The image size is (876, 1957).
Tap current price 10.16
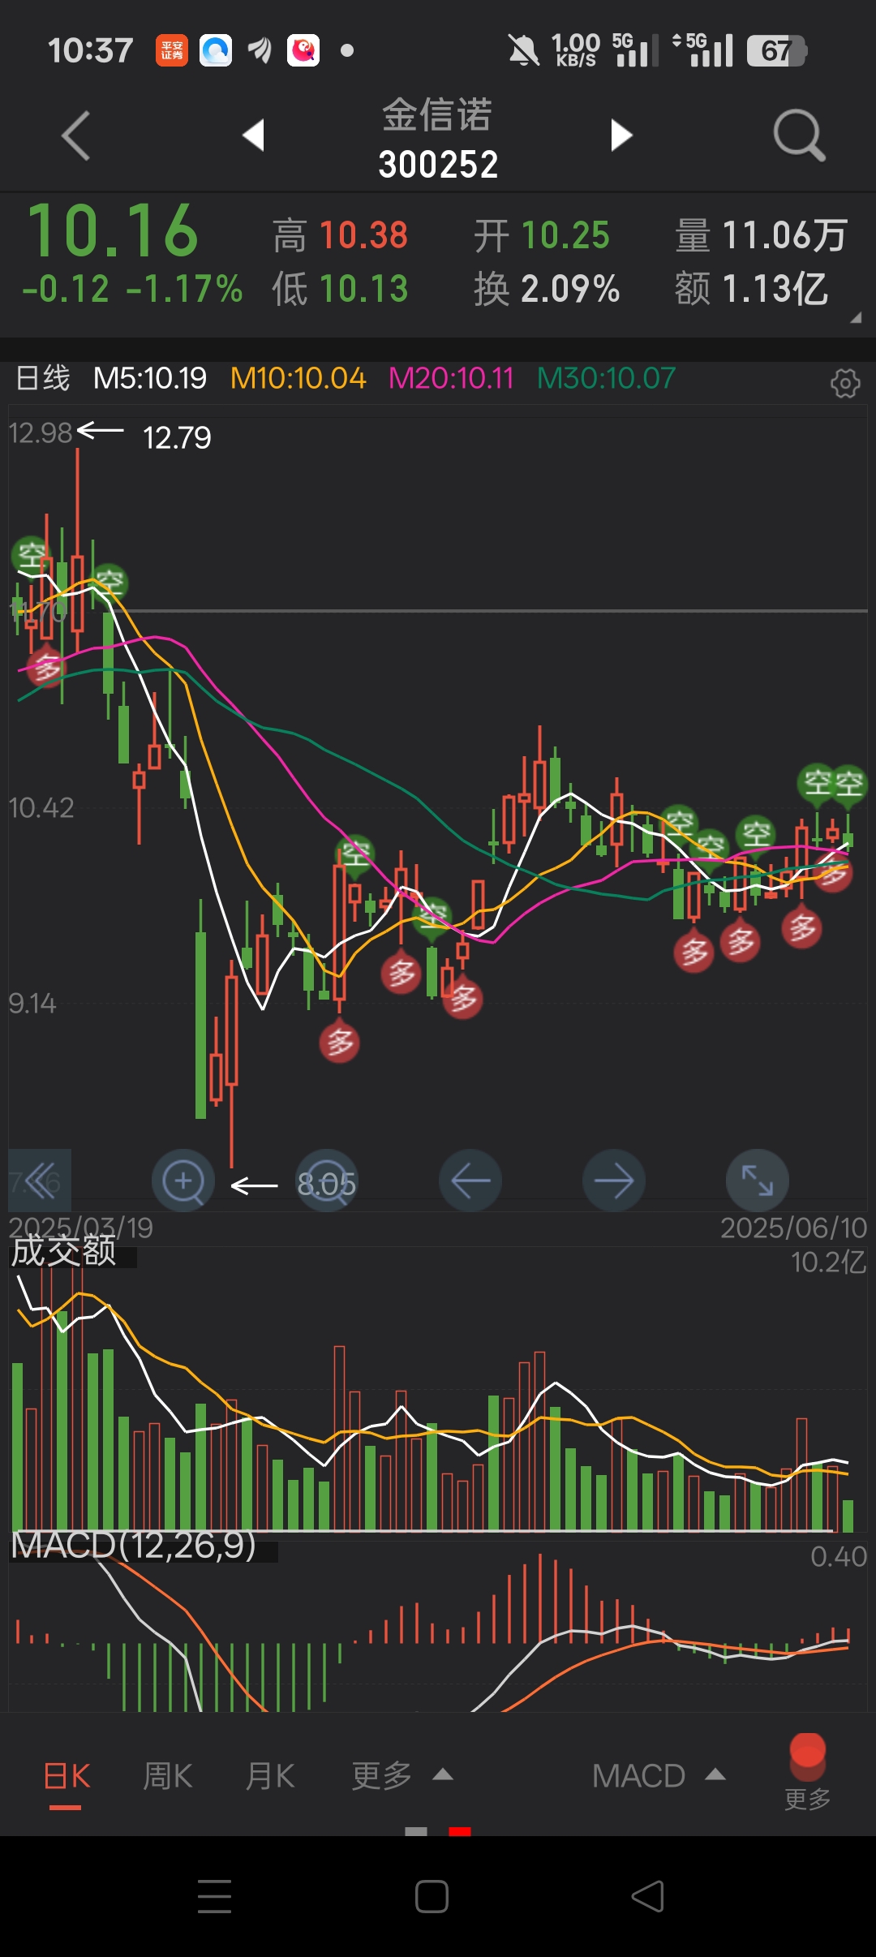113,231
